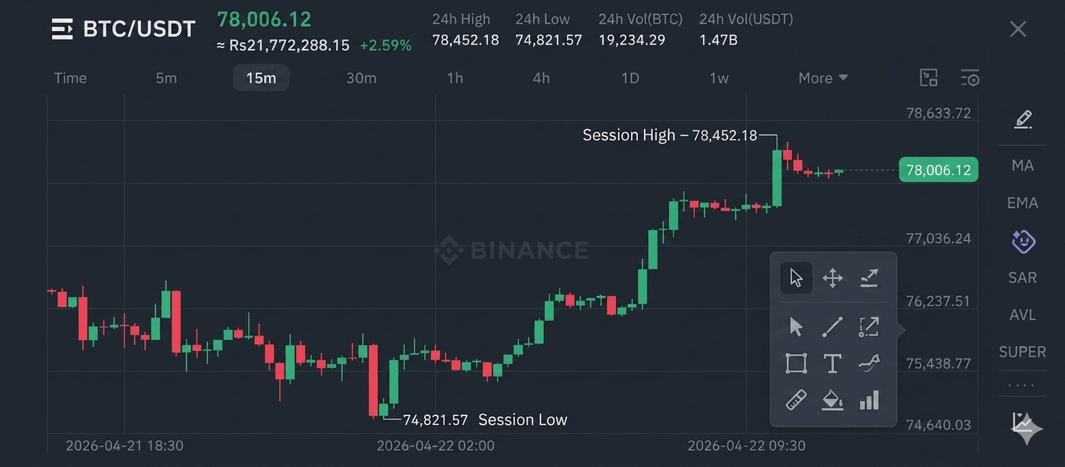Select the arrow-over-line trend tool
The image size is (1065, 467).
pos(869,278)
